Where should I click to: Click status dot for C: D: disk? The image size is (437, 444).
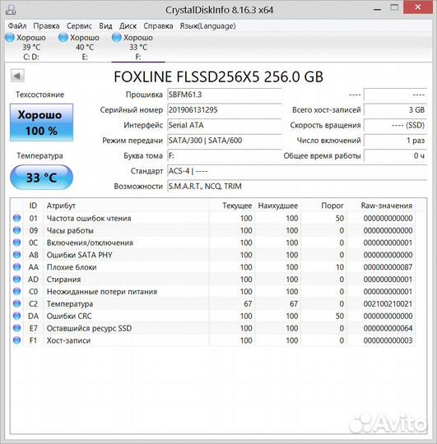pos(10,37)
